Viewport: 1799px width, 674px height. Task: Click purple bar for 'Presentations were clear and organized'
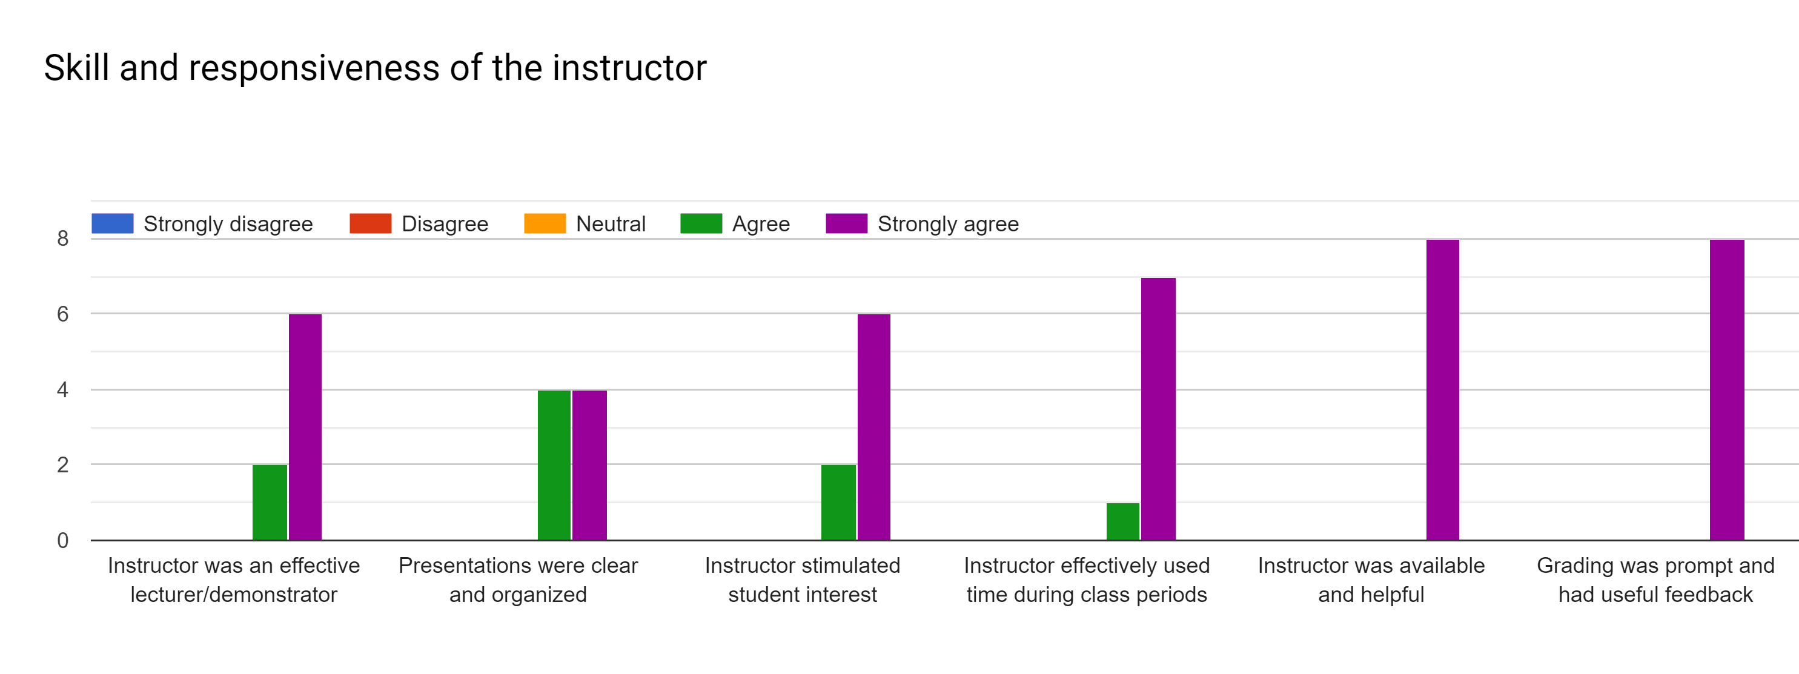589,464
